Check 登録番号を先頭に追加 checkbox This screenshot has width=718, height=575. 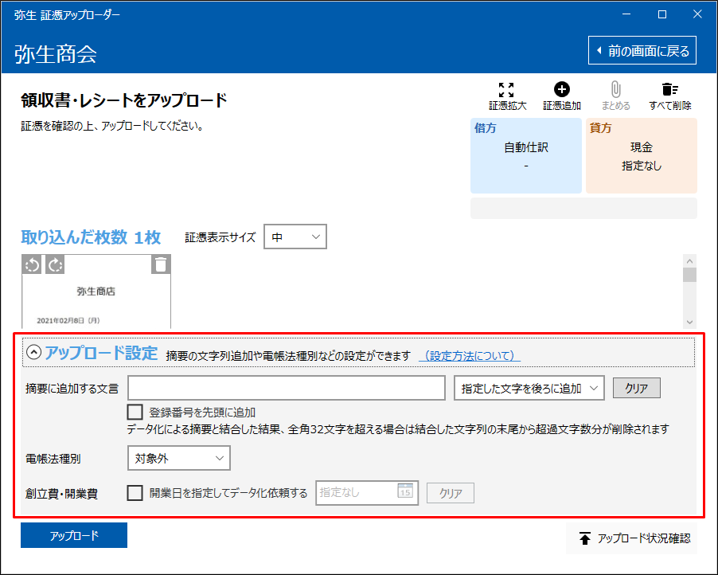tap(135, 412)
